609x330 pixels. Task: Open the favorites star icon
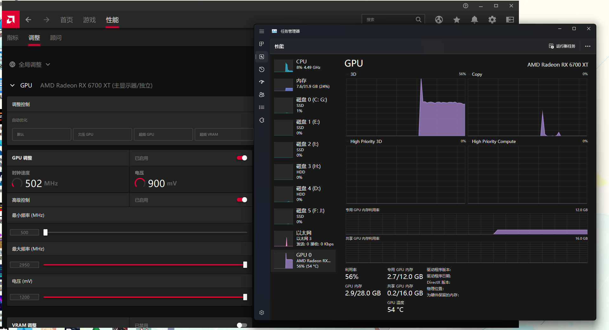click(456, 20)
